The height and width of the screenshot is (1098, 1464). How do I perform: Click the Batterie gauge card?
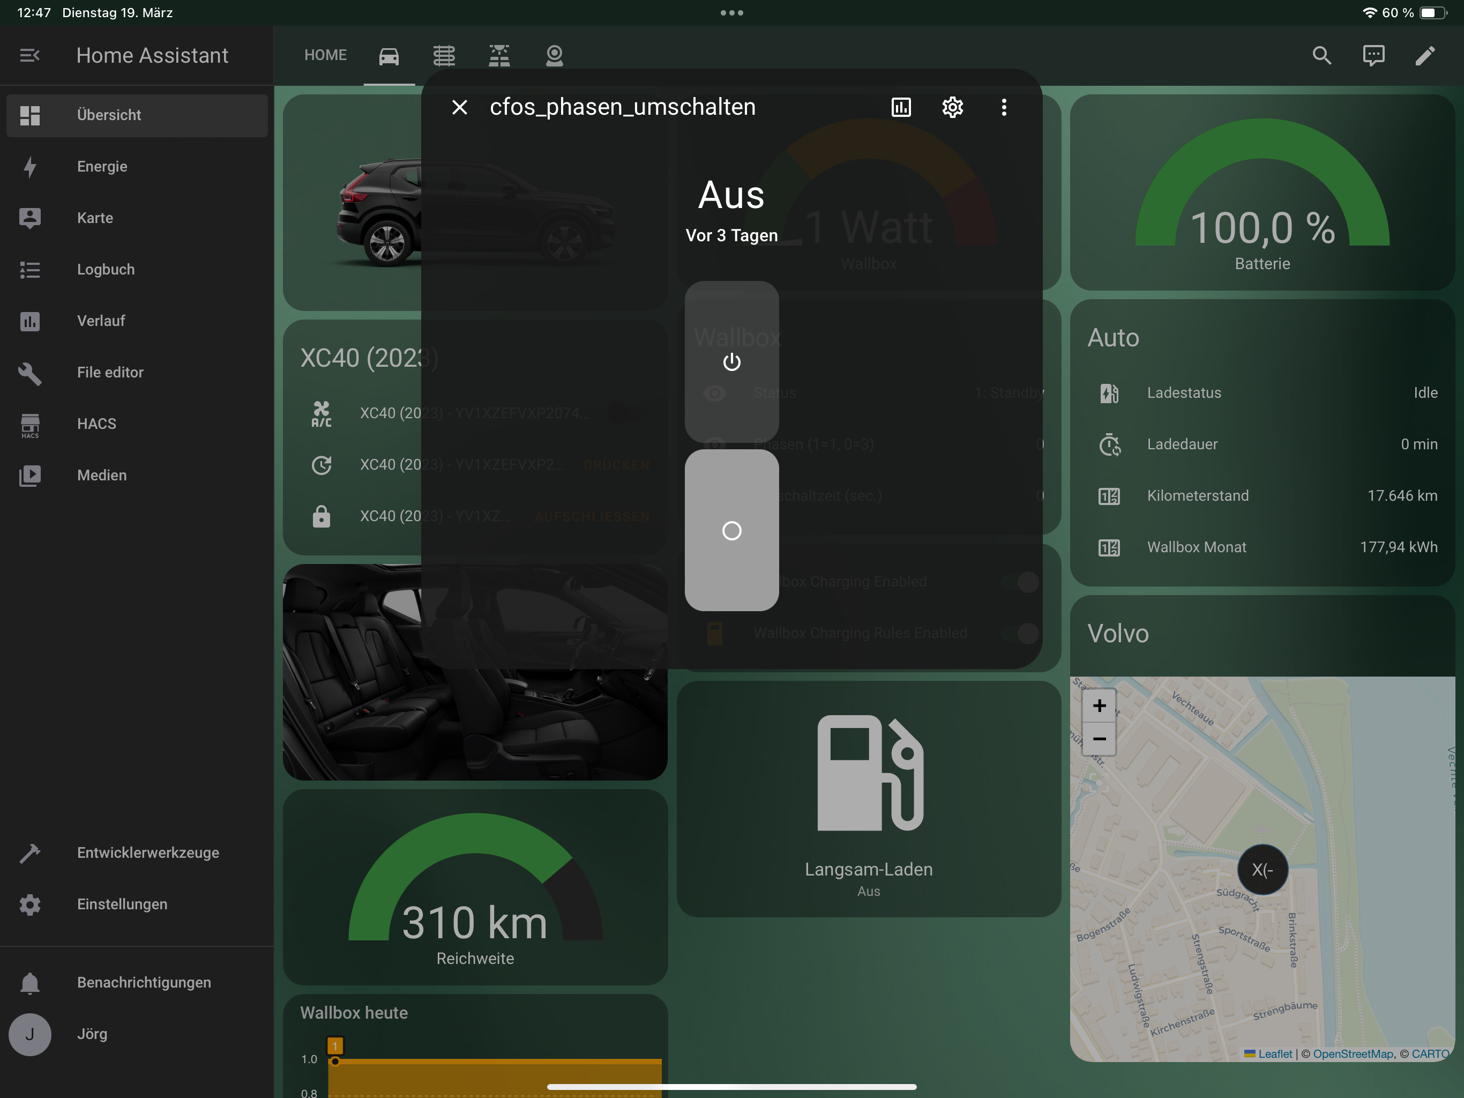(x=1262, y=192)
